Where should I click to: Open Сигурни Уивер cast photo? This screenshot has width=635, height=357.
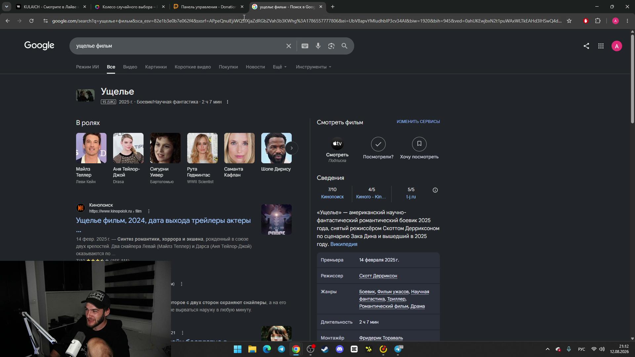165,148
